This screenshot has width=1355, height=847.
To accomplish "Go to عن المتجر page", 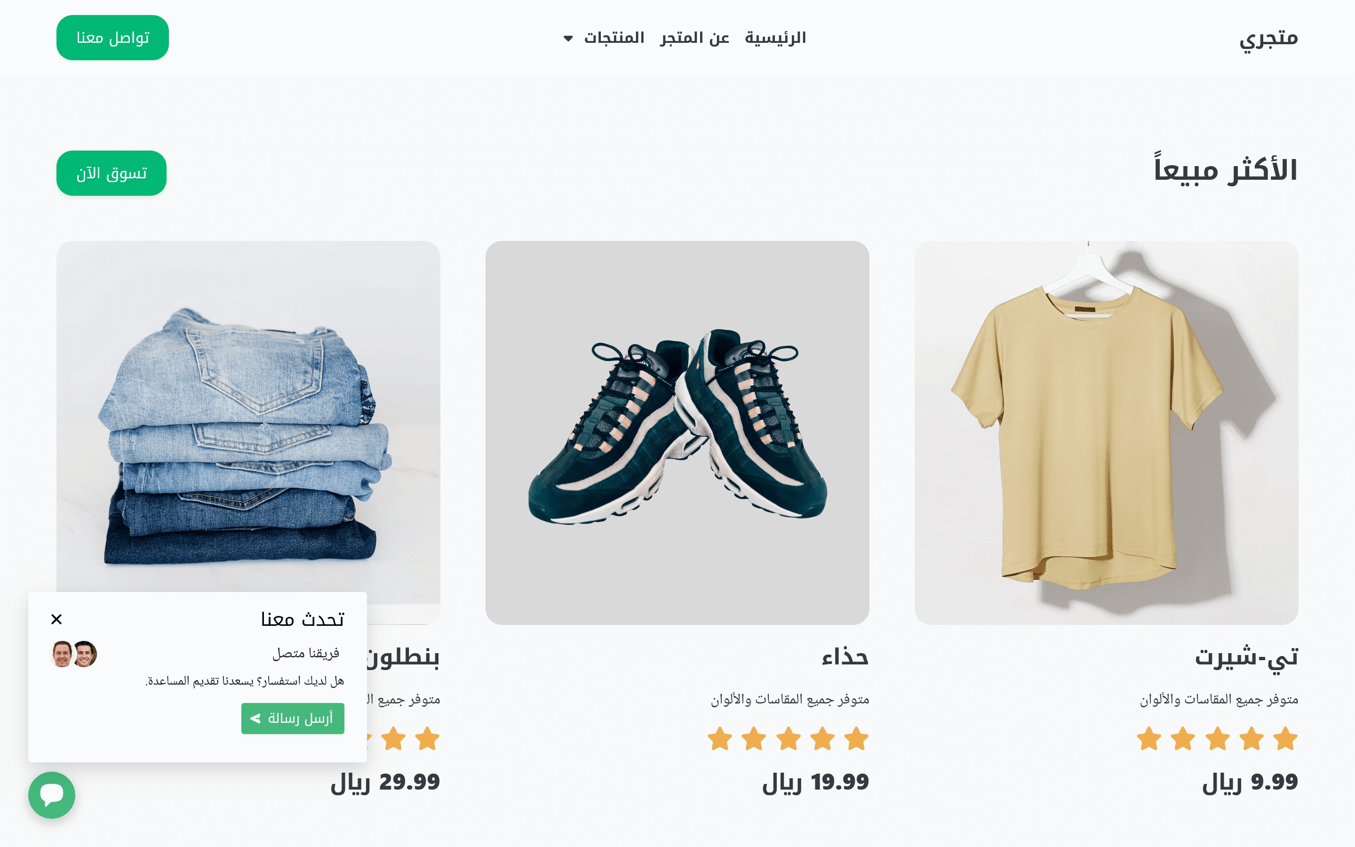I will (x=695, y=38).
